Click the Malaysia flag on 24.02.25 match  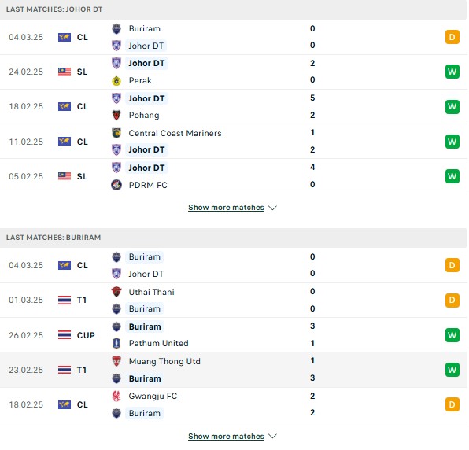tap(65, 72)
